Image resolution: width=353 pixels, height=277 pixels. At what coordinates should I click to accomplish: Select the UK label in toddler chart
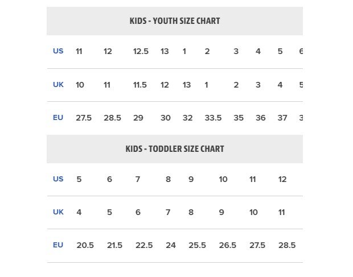[x=58, y=212]
